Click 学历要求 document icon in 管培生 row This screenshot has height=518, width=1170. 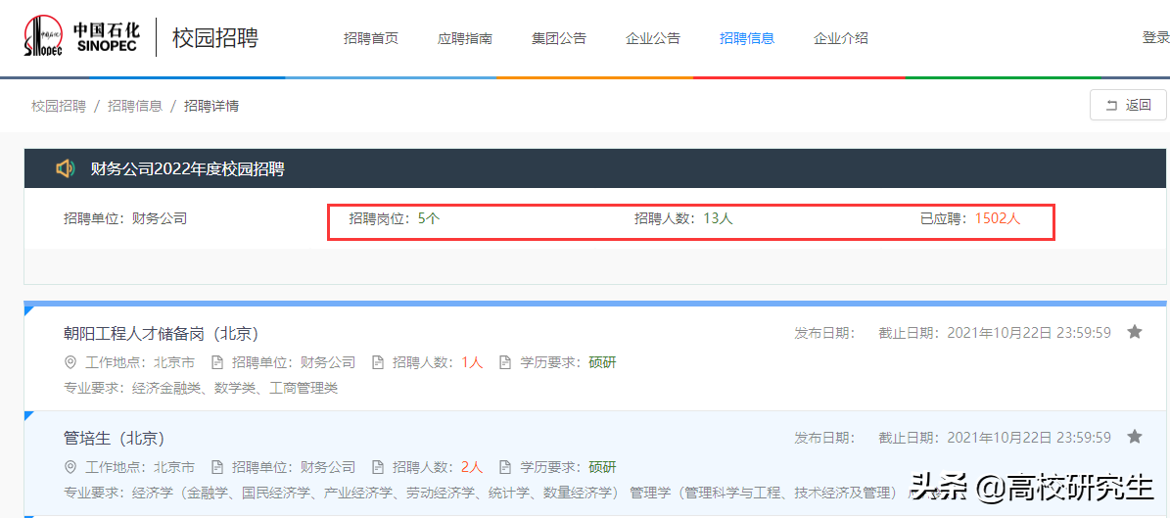coord(505,467)
